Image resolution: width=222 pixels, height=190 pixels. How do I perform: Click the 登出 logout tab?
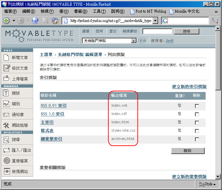tap(113, 31)
